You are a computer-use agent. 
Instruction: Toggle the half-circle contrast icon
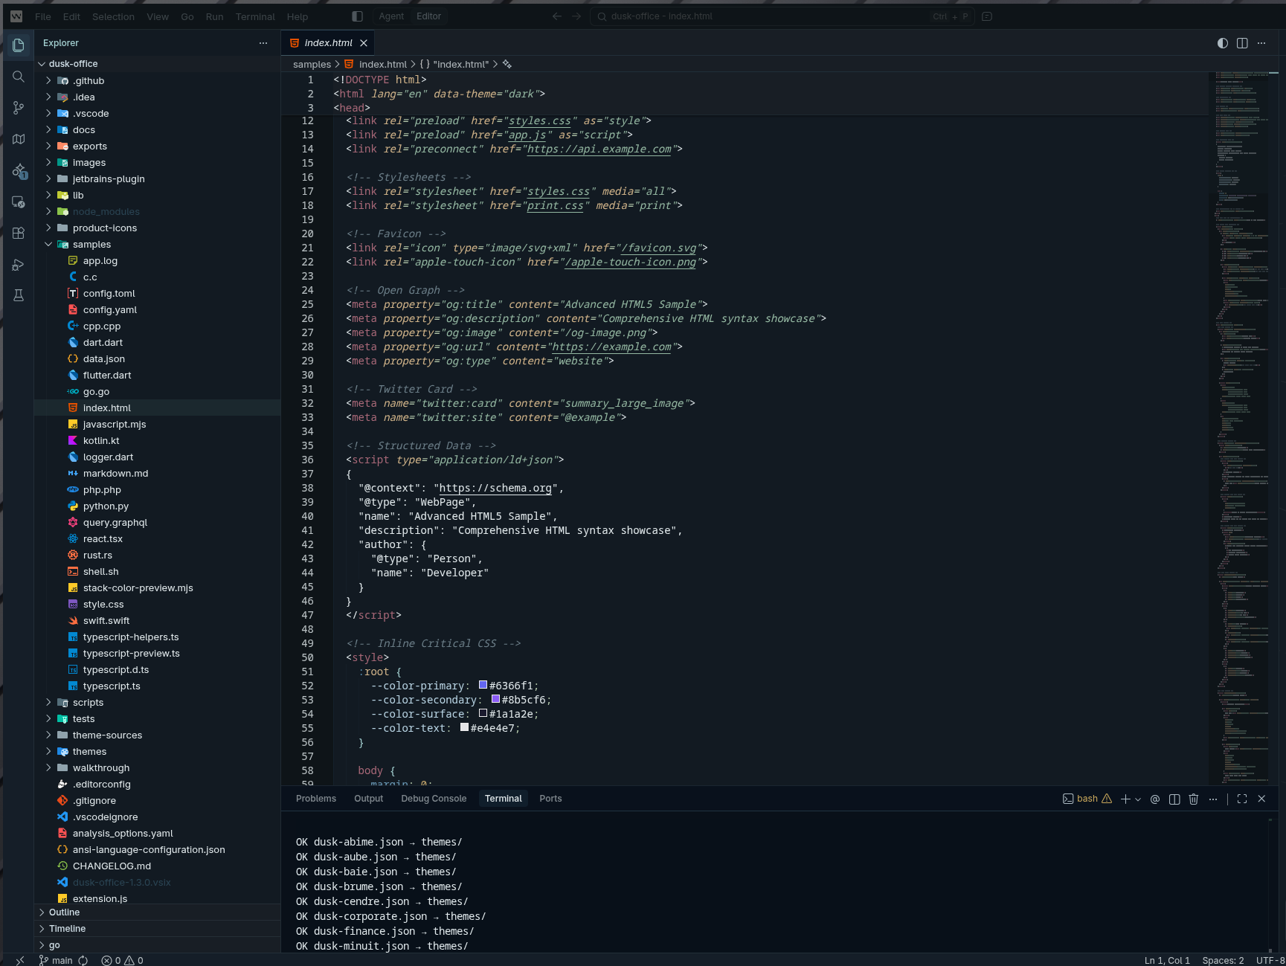1223,43
